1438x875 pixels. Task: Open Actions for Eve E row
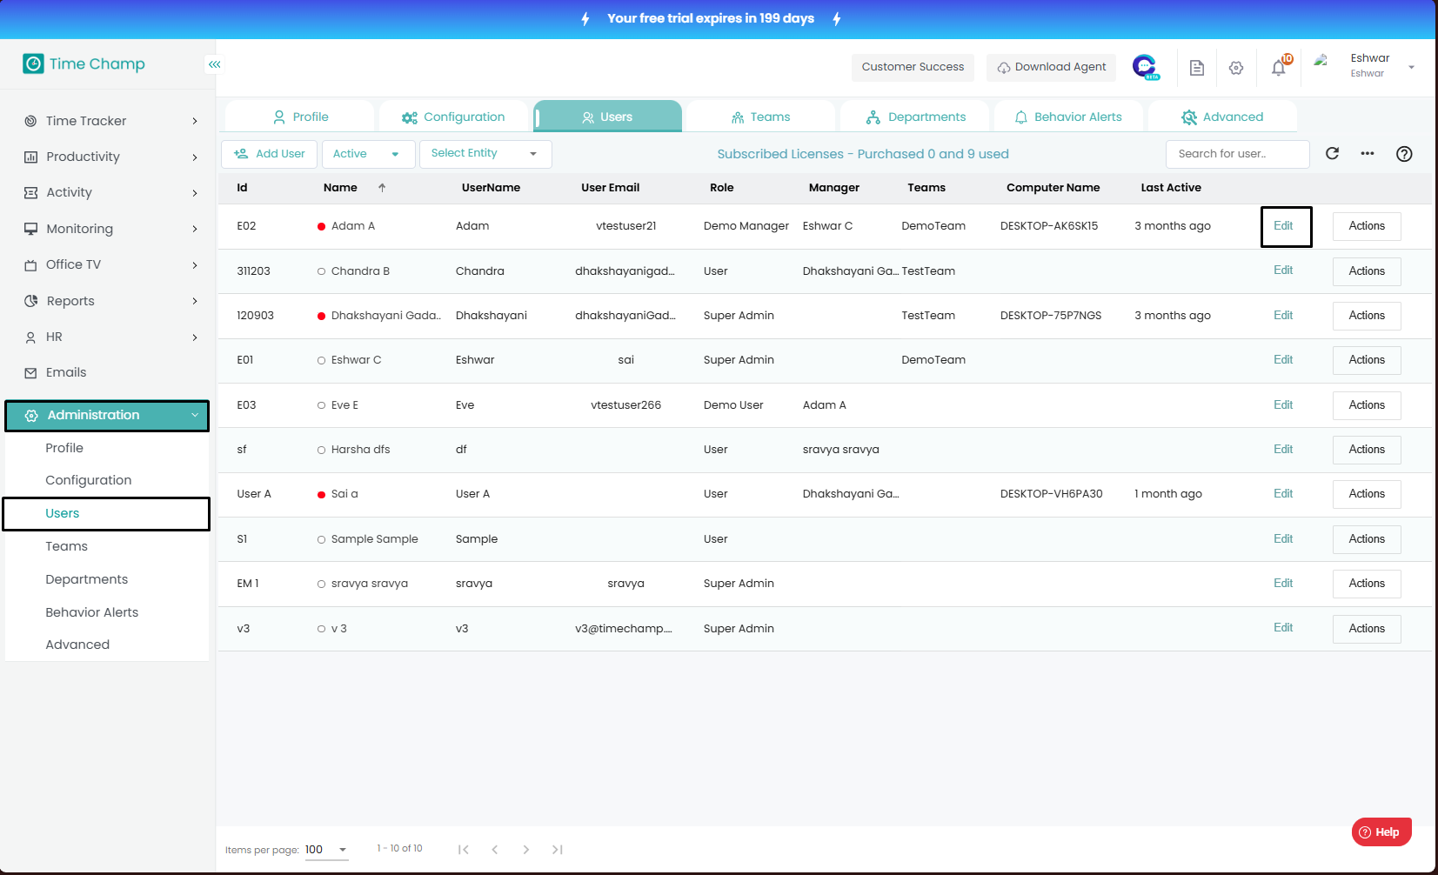(x=1366, y=405)
